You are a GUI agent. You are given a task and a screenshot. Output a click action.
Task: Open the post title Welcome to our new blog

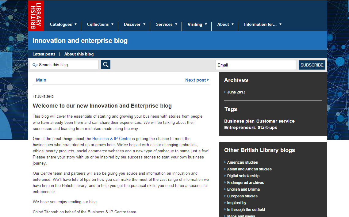(x=102, y=106)
